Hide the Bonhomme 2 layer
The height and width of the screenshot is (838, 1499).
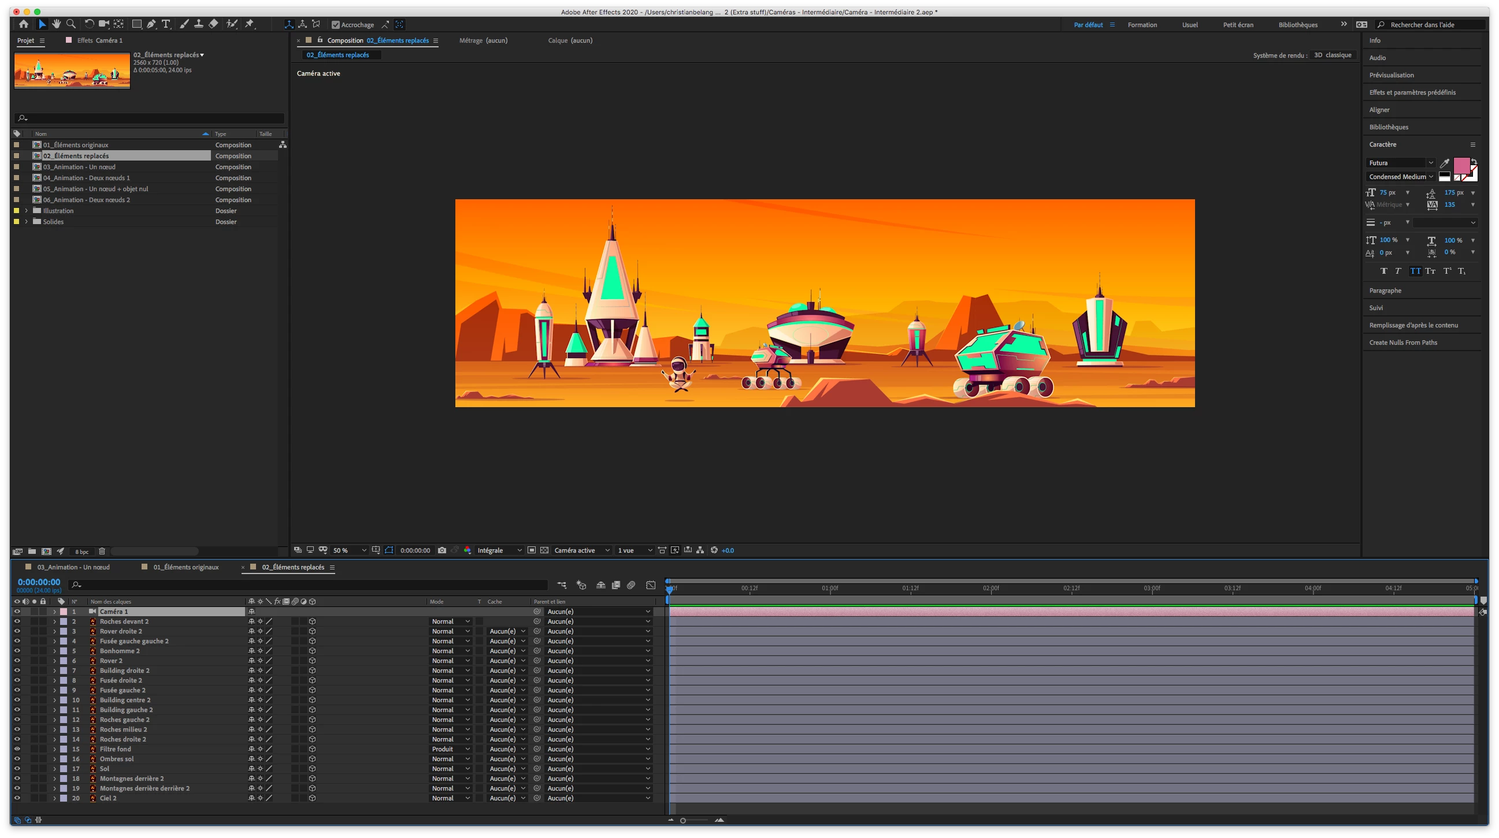tap(17, 651)
